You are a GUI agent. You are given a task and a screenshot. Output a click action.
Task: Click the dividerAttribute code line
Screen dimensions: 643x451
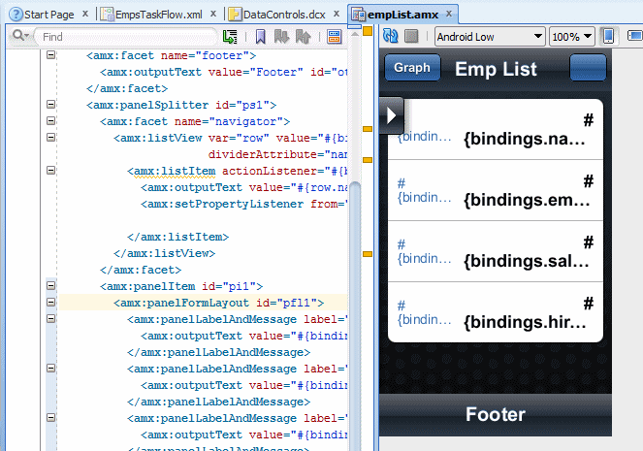tap(277, 154)
